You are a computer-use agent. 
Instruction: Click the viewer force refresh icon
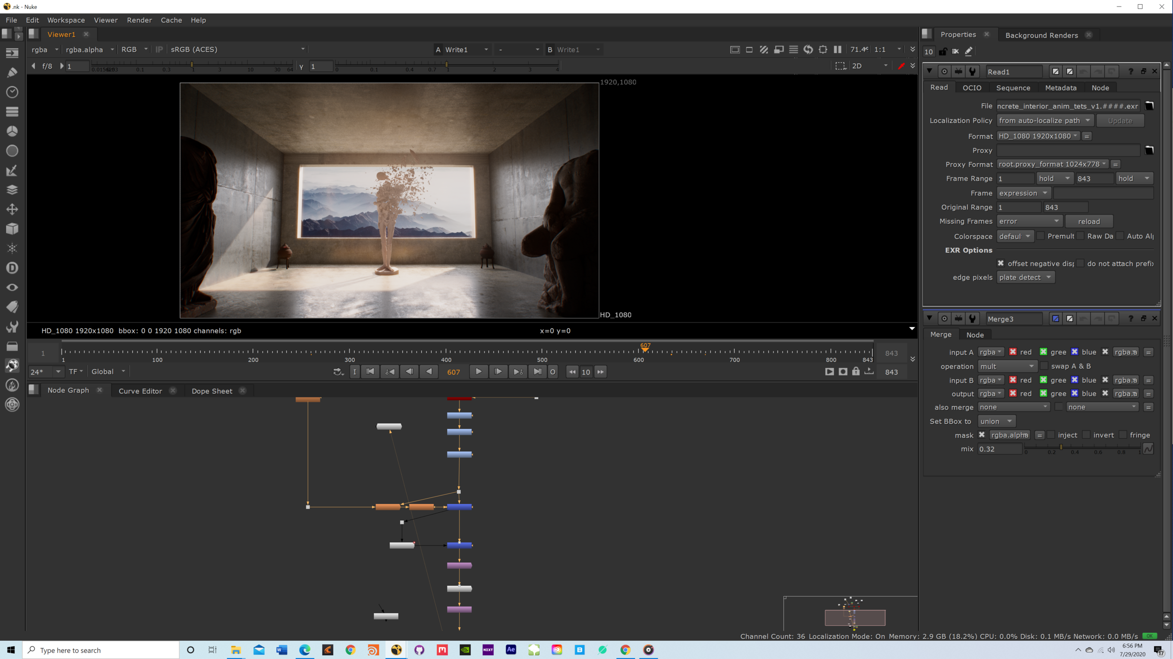[808, 49]
